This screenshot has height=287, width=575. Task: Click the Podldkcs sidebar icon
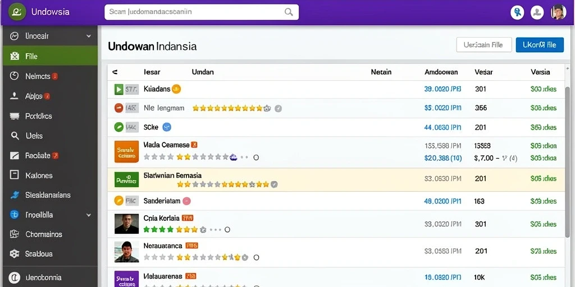click(x=14, y=116)
